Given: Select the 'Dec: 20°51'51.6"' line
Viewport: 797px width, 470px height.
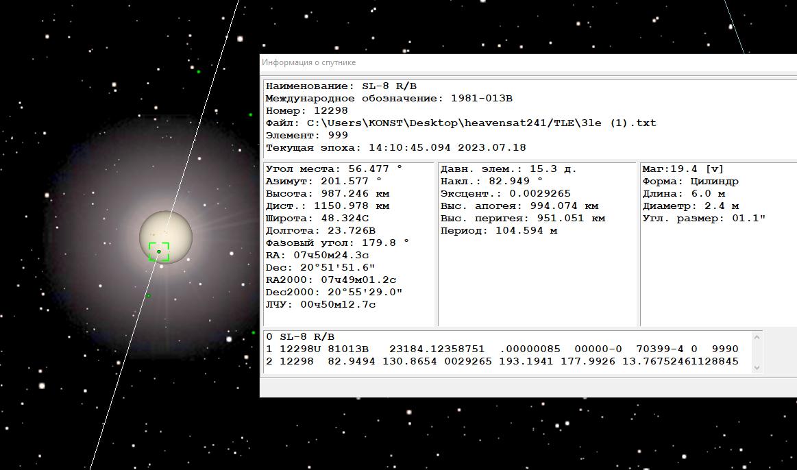Looking at the screenshot, I should point(320,267).
